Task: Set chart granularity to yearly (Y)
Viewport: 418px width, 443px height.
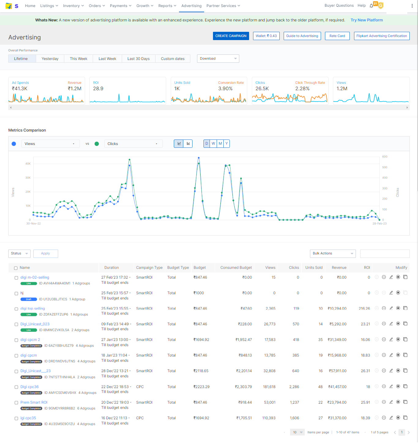Action: click(x=226, y=143)
